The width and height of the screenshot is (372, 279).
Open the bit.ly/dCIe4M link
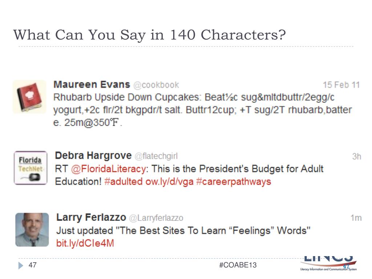pos(85,243)
